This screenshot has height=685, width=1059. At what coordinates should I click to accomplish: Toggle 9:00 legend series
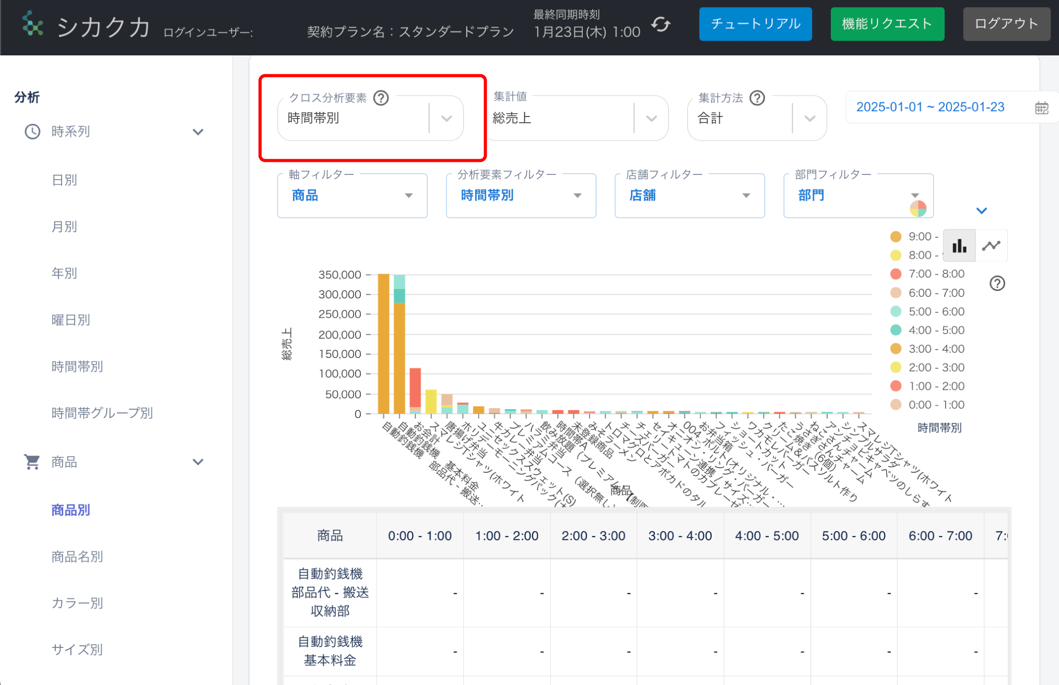point(914,237)
